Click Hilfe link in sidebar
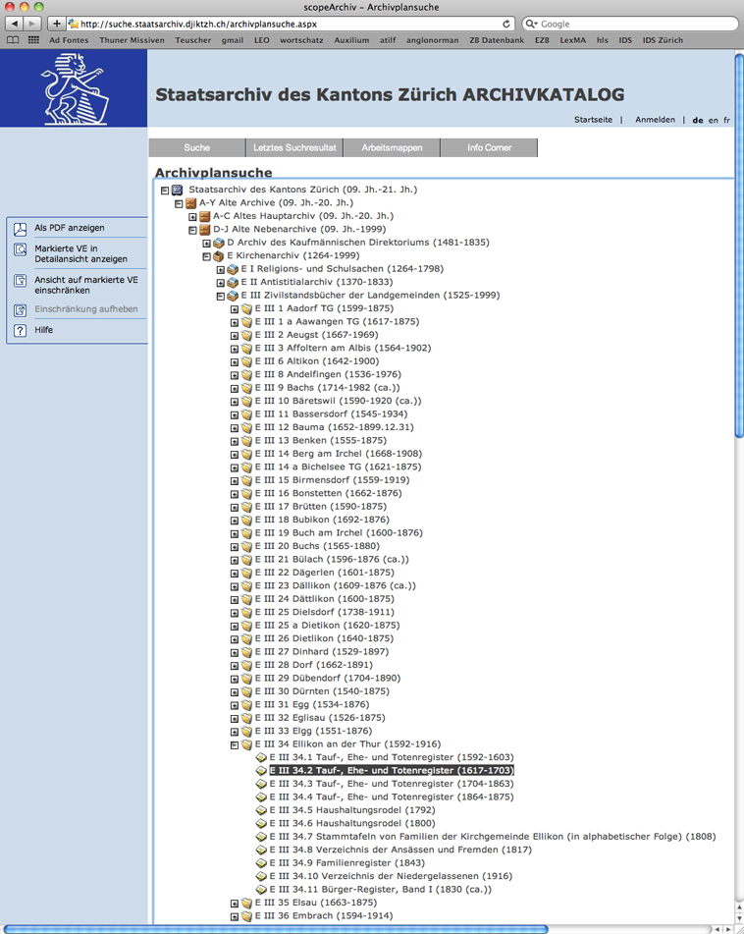 [x=43, y=330]
